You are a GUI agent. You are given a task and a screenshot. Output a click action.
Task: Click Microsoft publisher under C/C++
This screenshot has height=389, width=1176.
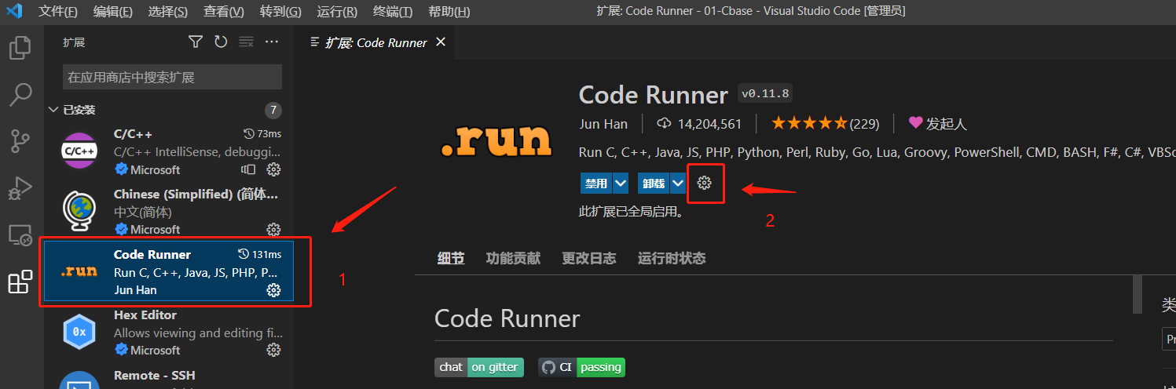[x=155, y=169]
